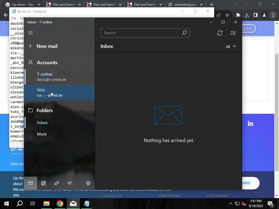The width and height of the screenshot is (279, 209).
Task: Open the To Do checkmark icon
Action: [x=70, y=183]
